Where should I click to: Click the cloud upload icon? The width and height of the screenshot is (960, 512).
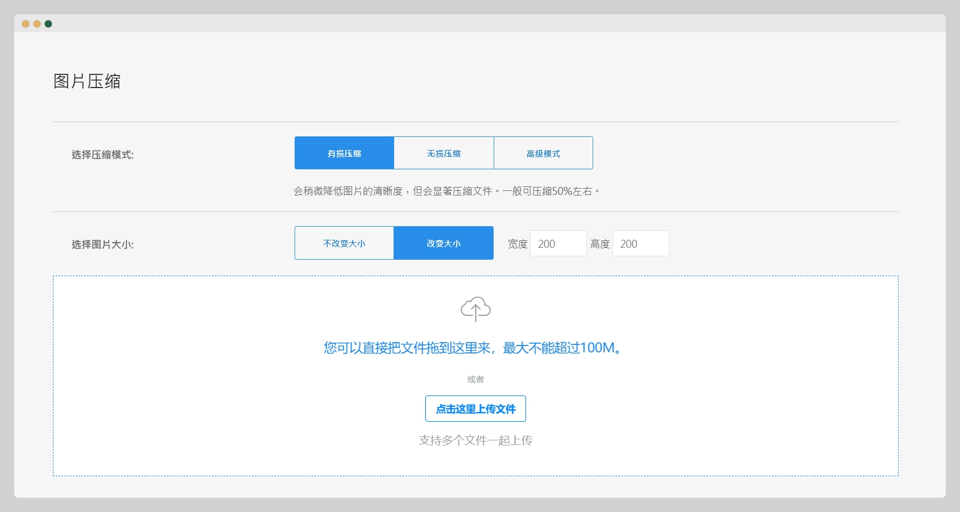[475, 309]
